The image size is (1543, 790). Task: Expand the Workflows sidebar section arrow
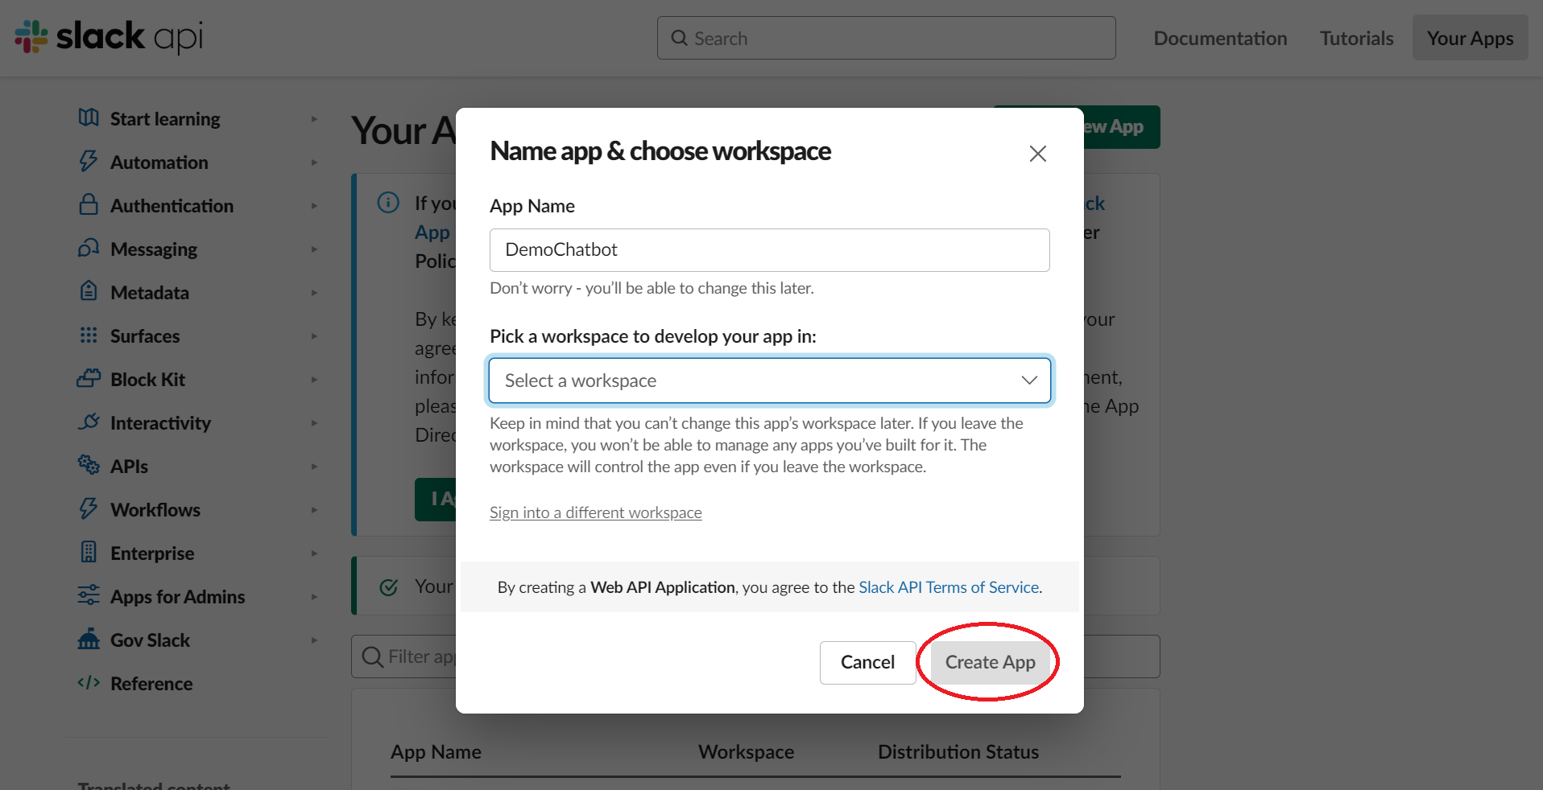pos(314,510)
